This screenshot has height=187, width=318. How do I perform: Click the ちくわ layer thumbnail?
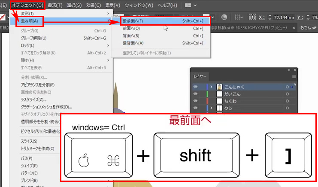[219, 101]
